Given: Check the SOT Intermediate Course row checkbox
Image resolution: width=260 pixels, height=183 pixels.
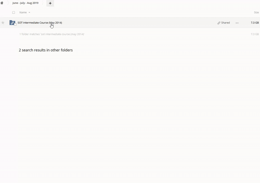Looking at the screenshot, I should tap(15, 24).
